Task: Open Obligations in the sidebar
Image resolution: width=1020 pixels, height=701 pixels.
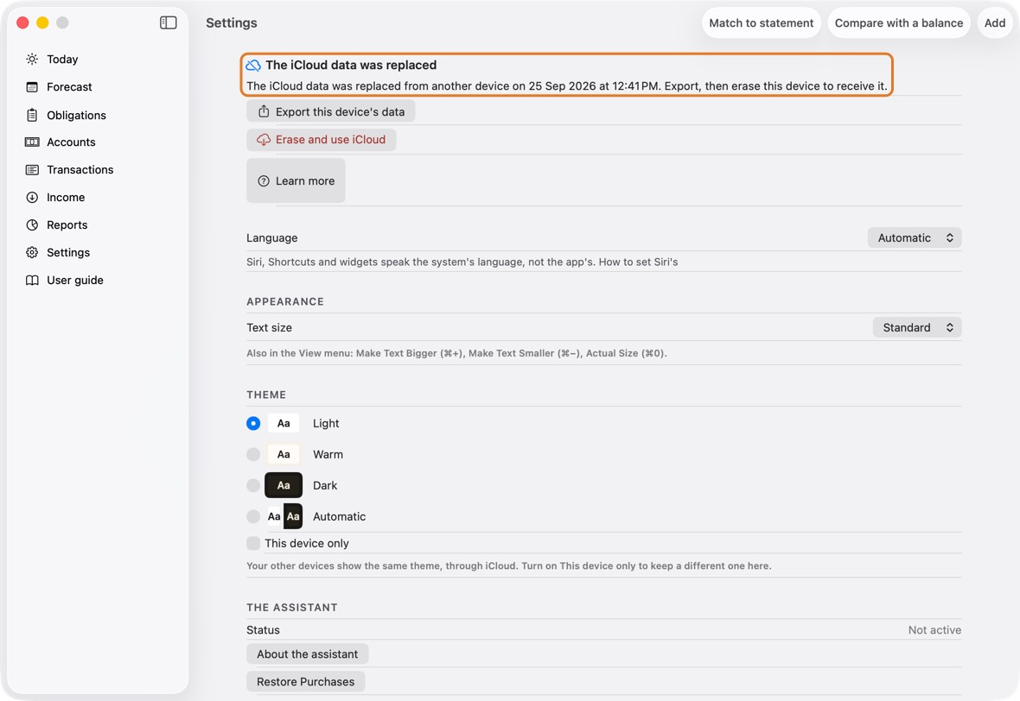Action: tap(76, 115)
